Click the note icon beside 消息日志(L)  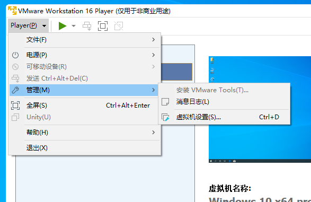(x=165, y=102)
